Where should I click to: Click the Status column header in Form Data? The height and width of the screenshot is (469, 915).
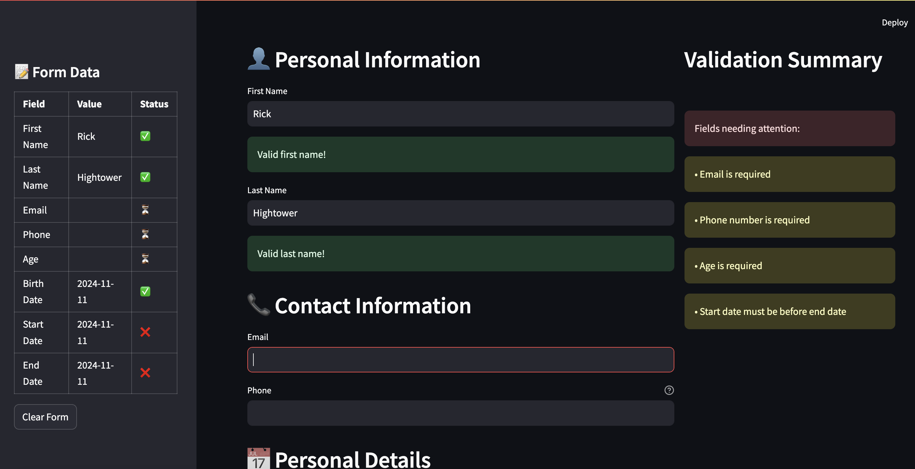(x=154, y=104)
